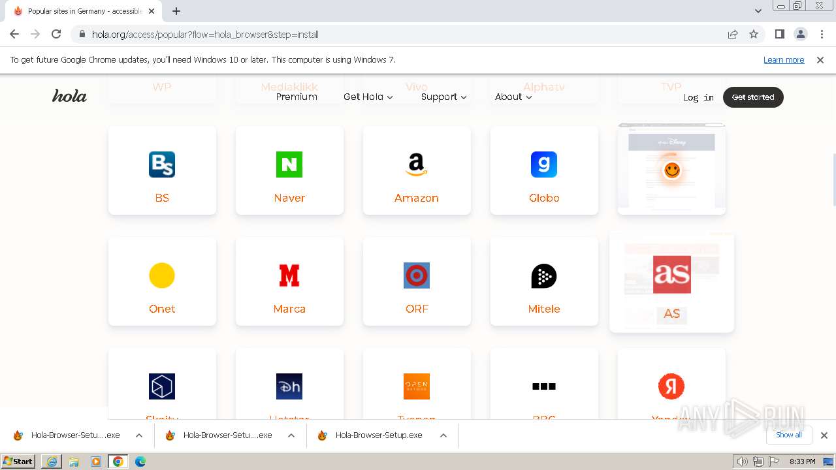Open the Chrome three-dot menu
The width and height of the screenshot is (836, 470).
click(x=822, y=34)
